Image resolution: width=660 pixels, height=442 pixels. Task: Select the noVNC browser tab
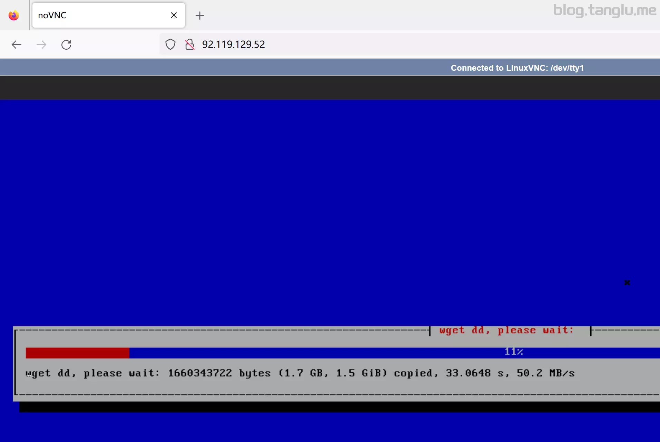(100, 16)
